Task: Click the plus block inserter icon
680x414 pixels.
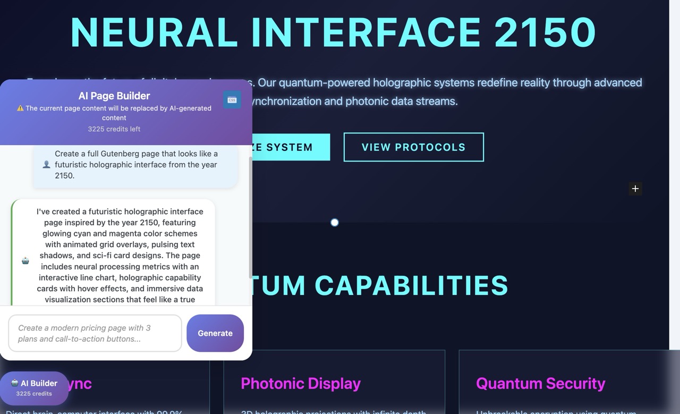Action: pyautogui.click(x=635, y=189)
